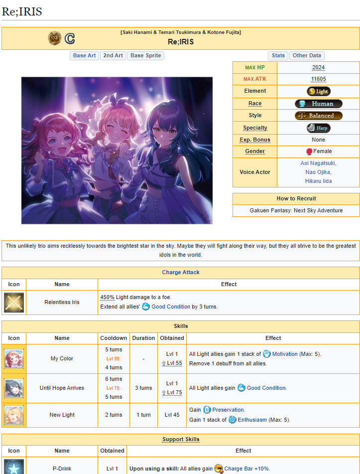Open the Hikaru Iida voice actor link
This screenshot has height=474, width=360.
318,181
